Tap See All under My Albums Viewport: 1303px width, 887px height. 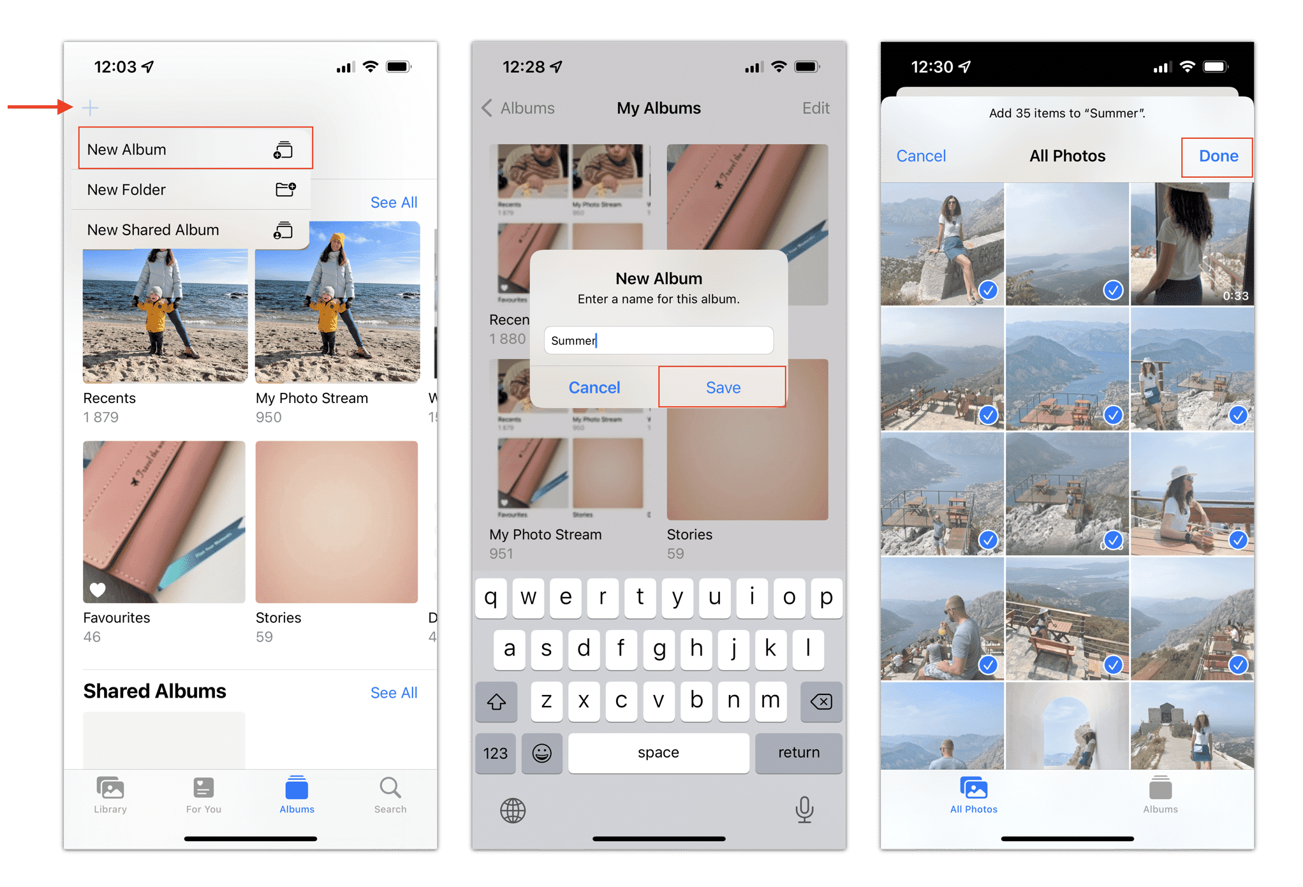click(x=395, y=204)
